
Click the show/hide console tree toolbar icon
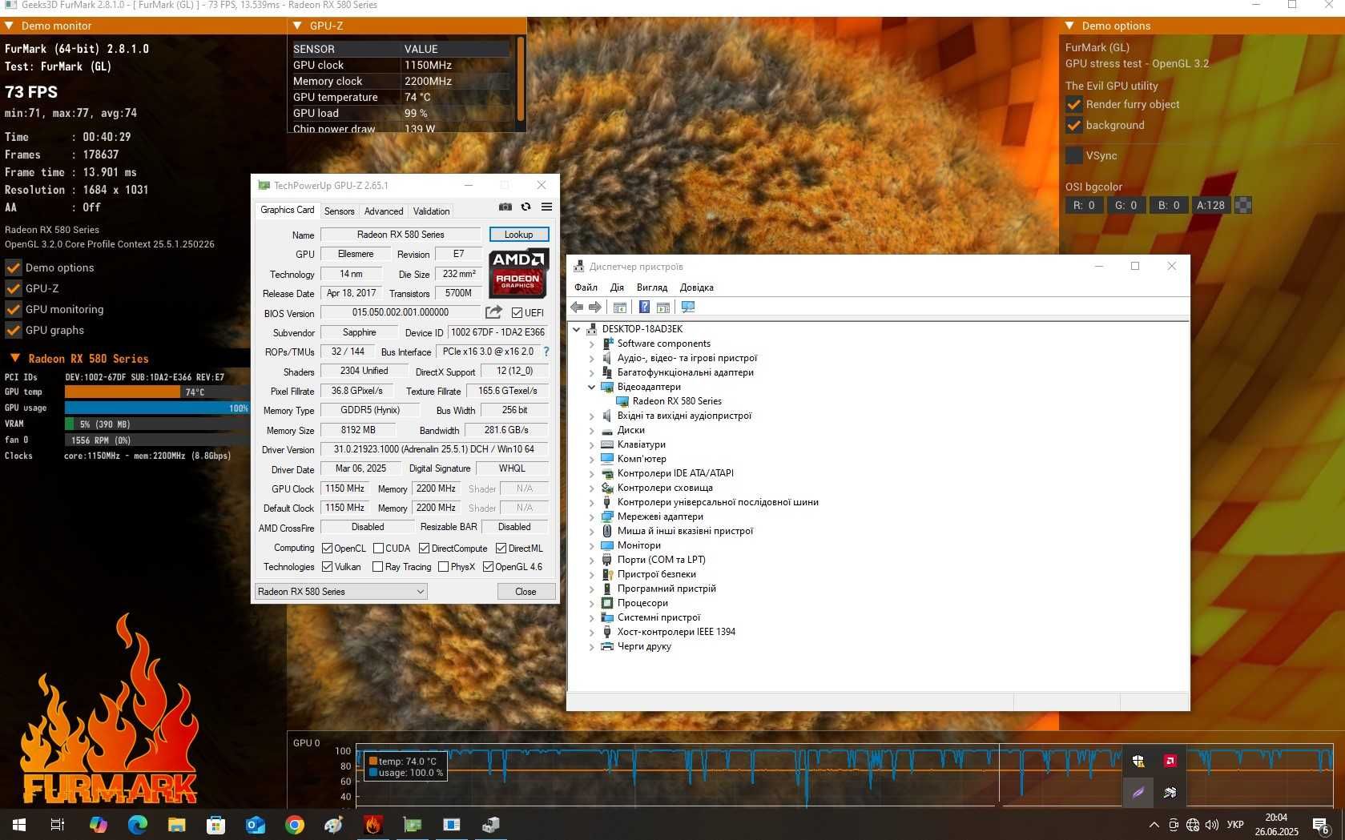coord(620,307)
